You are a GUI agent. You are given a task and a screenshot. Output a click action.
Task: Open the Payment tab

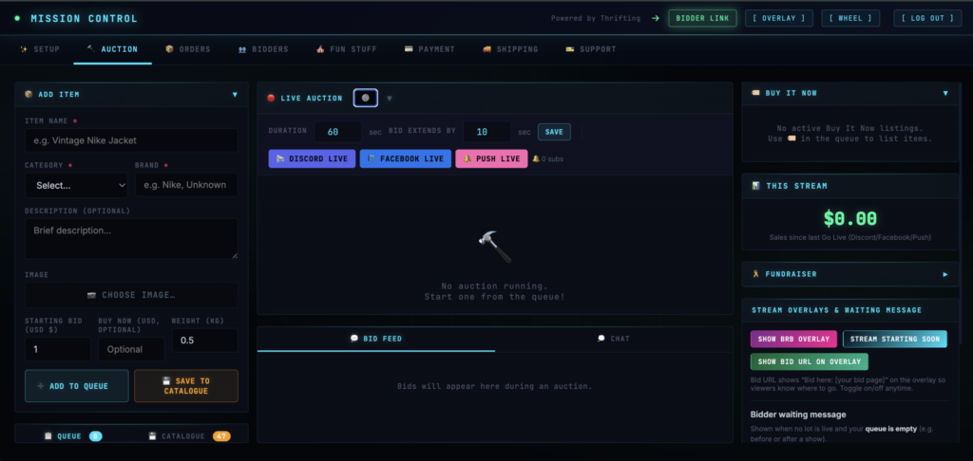click(429, 49)
